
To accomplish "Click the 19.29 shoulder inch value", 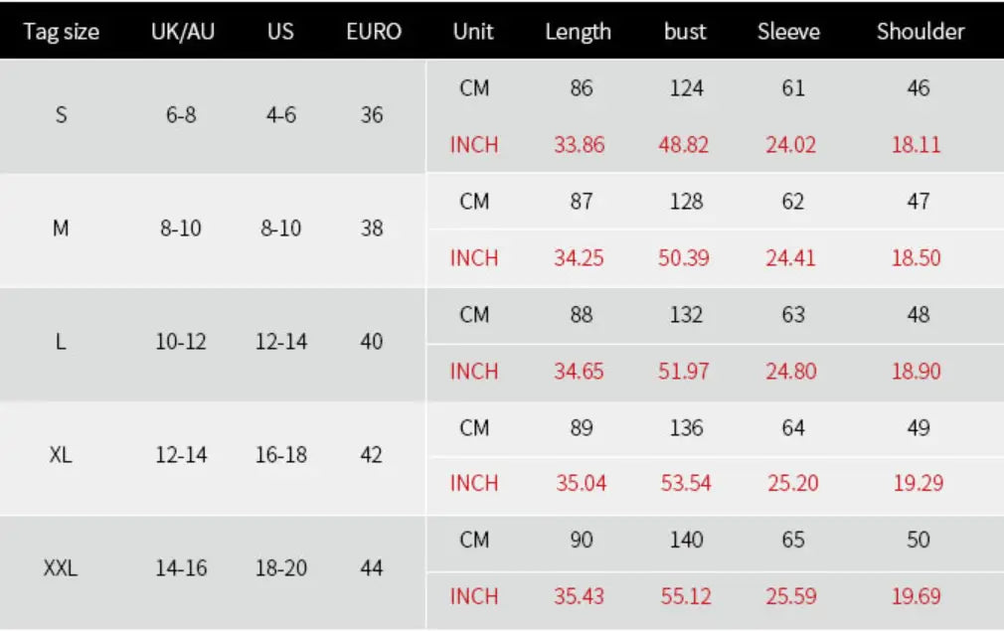I will (x=919, y=483).
